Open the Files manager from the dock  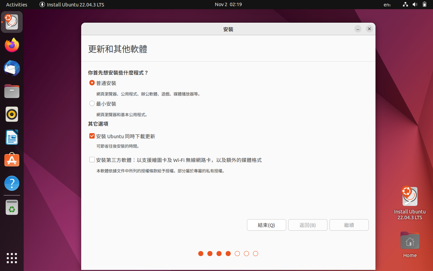click(12, 91)
